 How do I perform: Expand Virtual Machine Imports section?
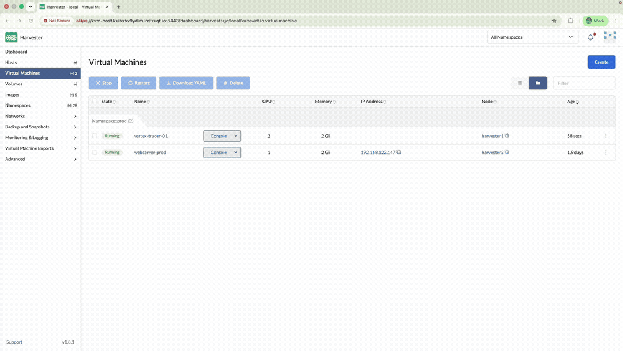point(40,148)
